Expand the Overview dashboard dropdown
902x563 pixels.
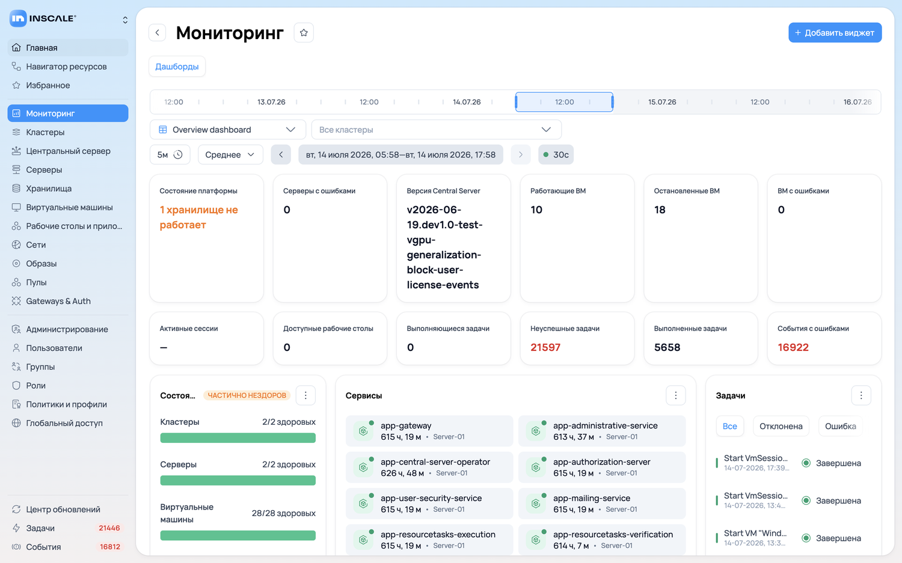click(228, 130)
